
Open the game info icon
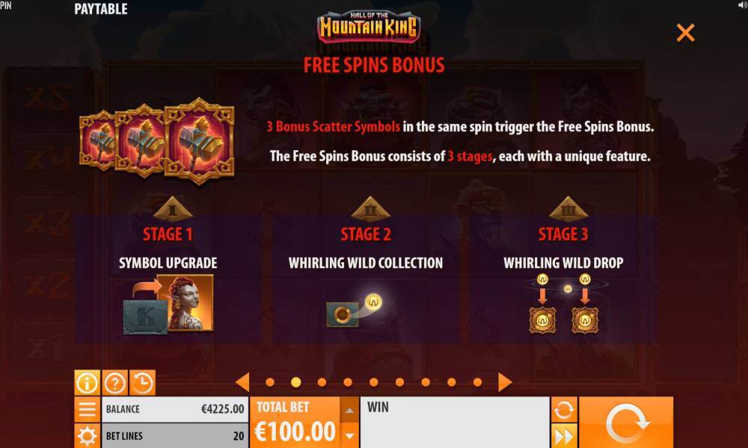point(87,383)
